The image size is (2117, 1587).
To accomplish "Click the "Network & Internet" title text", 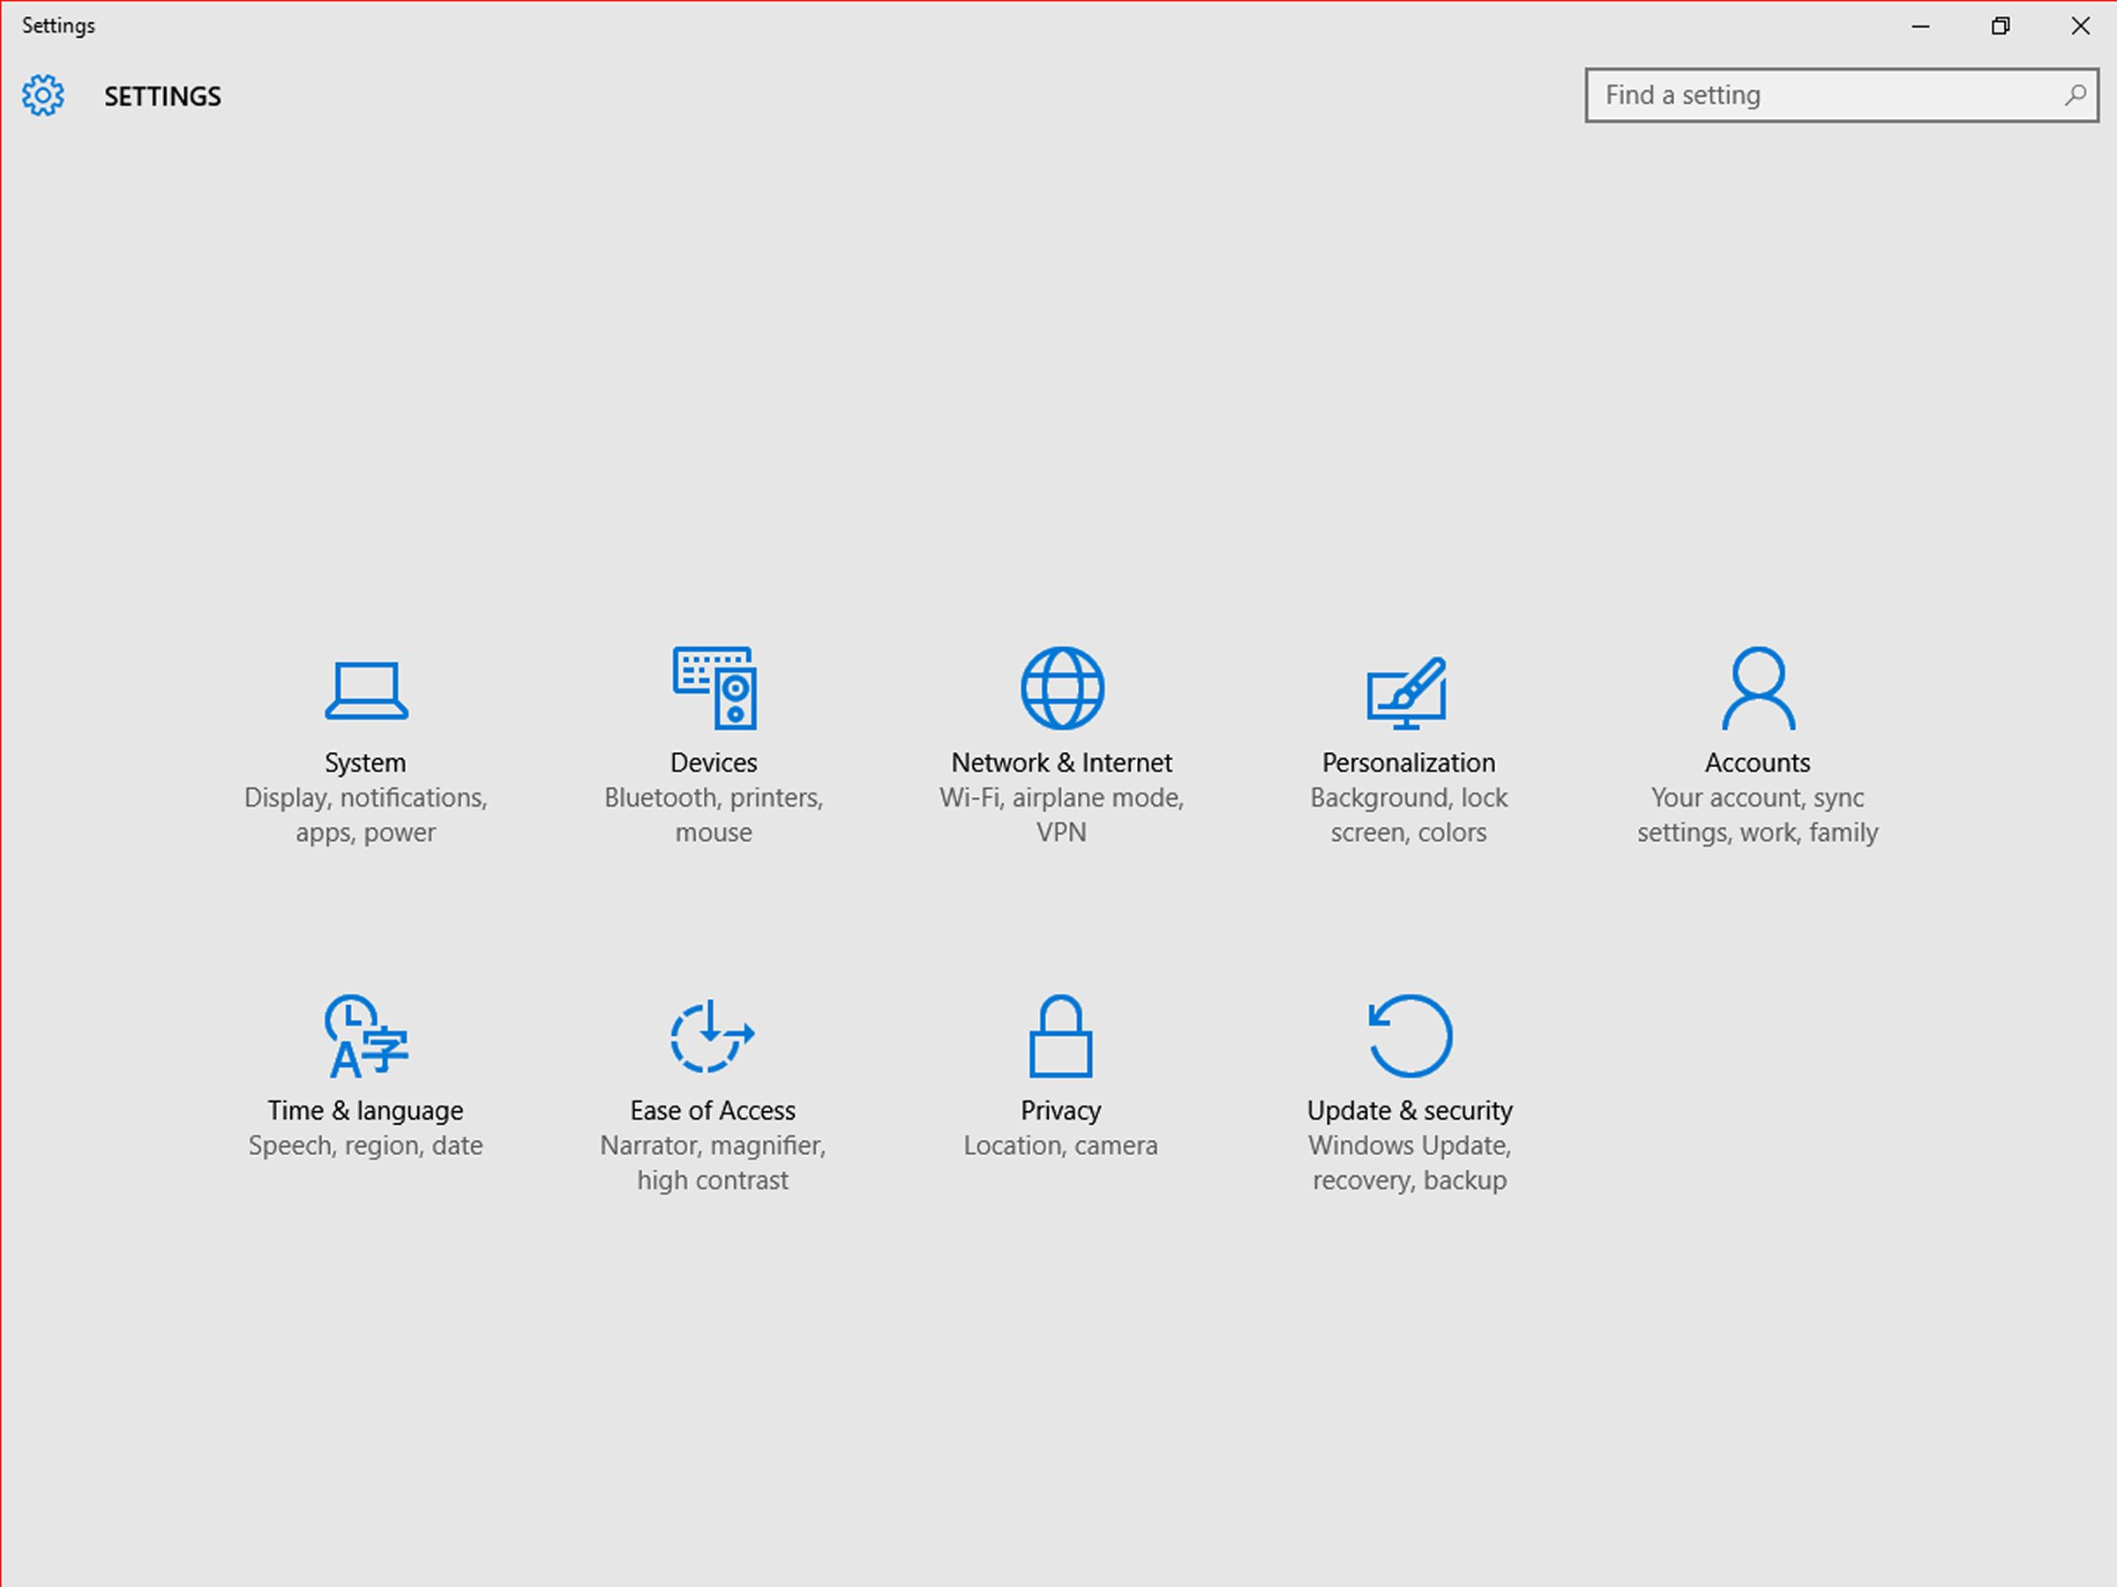I will (1060, 763).
